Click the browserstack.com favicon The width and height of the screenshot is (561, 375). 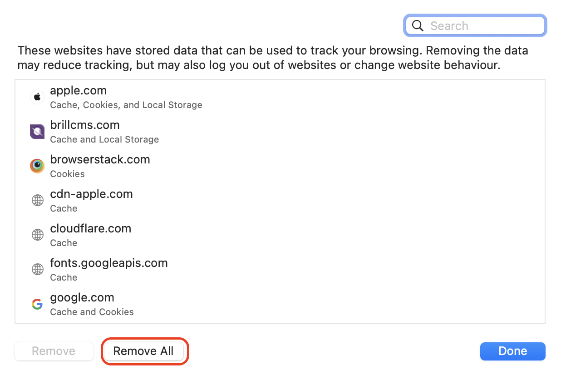click(37, 166)
